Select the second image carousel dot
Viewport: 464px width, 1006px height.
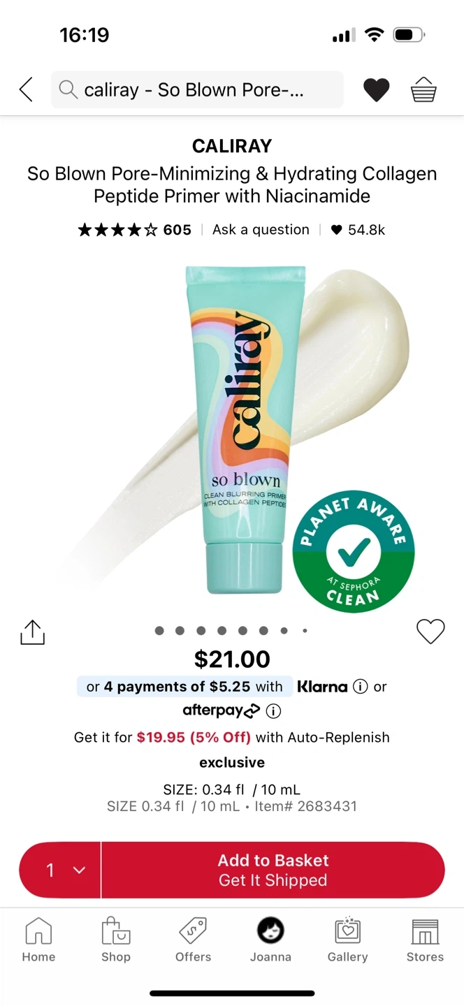click(x=180, y=631)
